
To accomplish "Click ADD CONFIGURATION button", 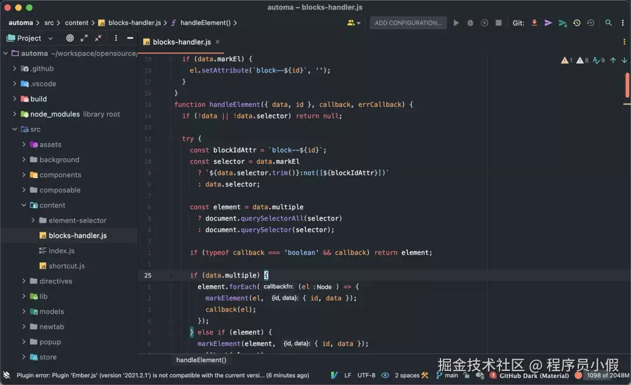I will [x=408, y=23].
